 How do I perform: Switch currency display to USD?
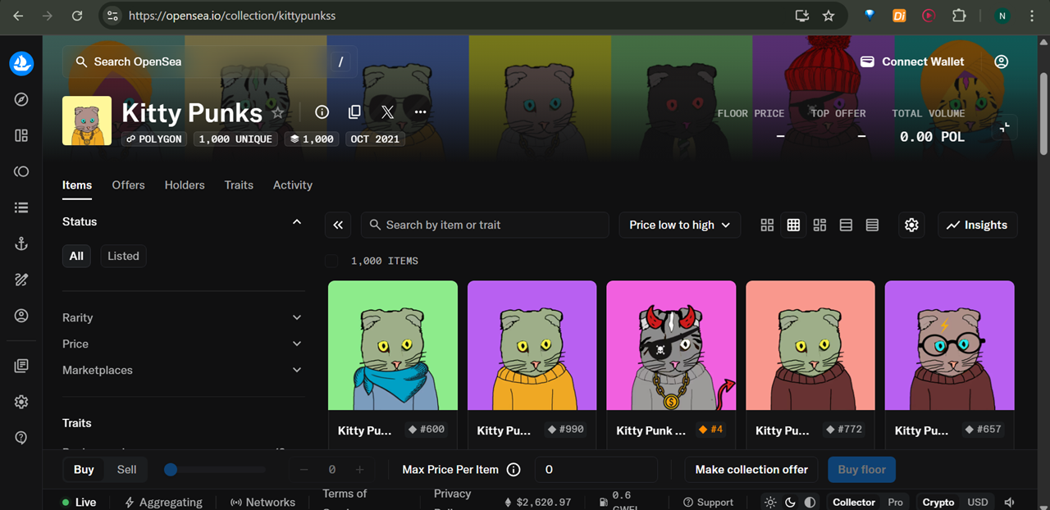[978, 502]
